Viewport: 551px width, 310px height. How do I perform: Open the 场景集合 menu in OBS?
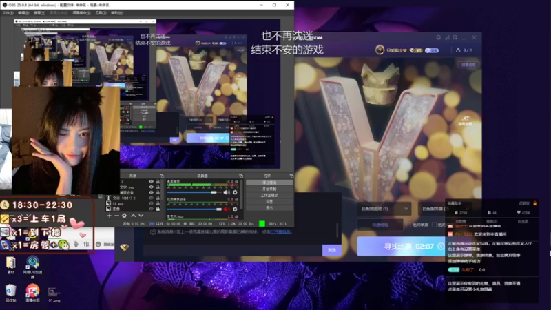coord(81,13)
